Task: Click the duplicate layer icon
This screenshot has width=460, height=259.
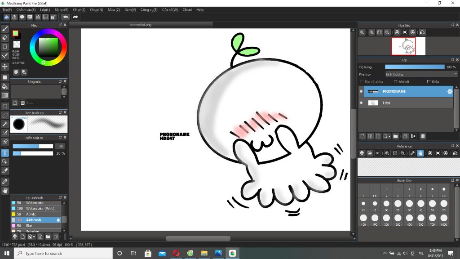Action: [x=405, y=136]
